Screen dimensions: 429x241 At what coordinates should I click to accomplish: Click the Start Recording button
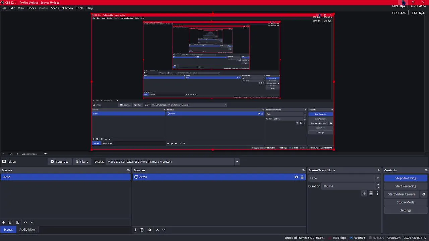406,186
